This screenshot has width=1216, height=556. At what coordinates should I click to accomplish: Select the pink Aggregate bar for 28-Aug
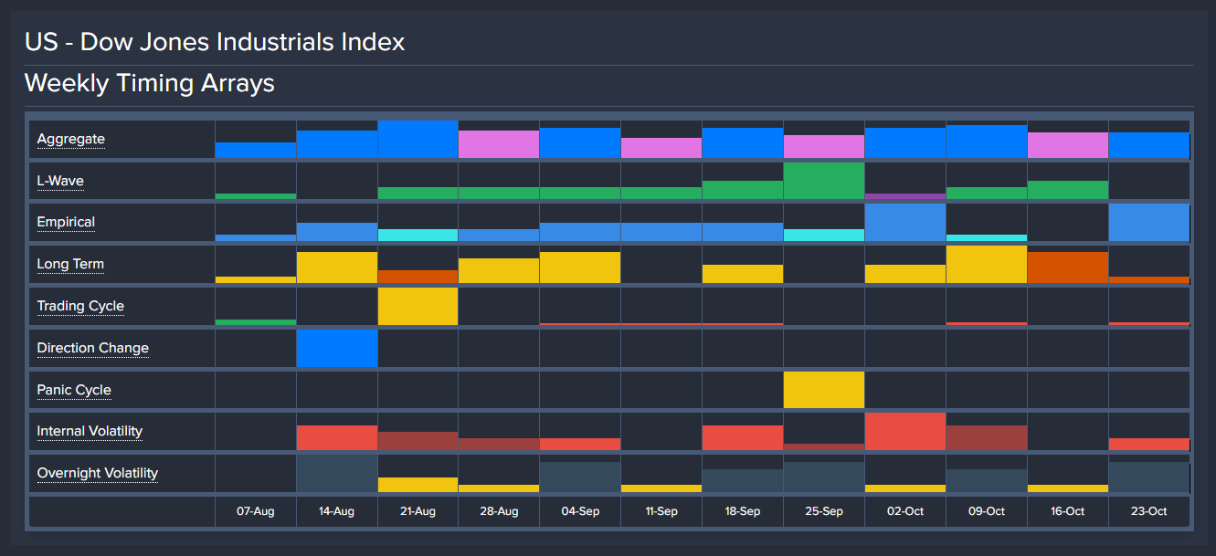[499, 144]
